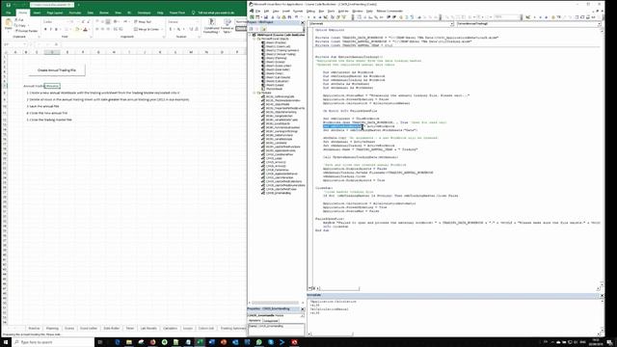Click Find icon in VBA toolbar

[289, 17]
